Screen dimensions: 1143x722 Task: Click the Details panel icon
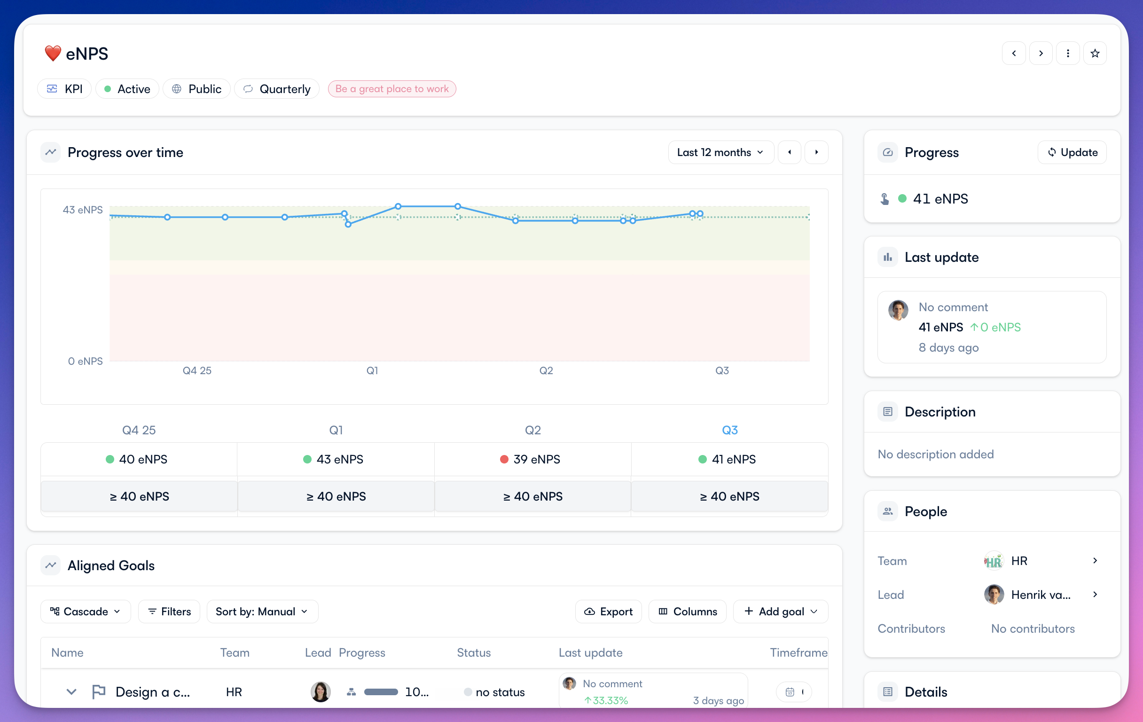tap(888, 691)
